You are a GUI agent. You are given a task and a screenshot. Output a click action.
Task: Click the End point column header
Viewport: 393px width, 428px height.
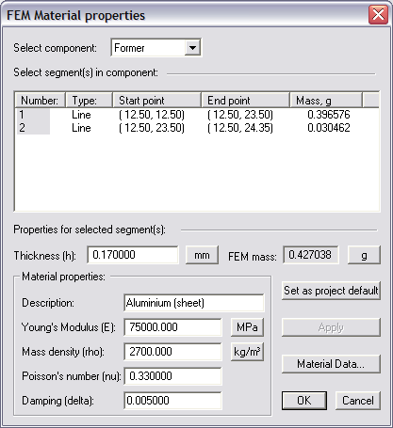(x=245, y=101)
